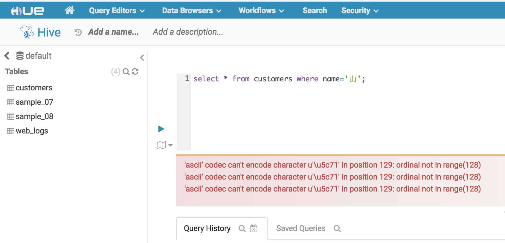This screenshot has height=243, width=505.
Task: Click the customers table grid icon
Action: [10, 88]
